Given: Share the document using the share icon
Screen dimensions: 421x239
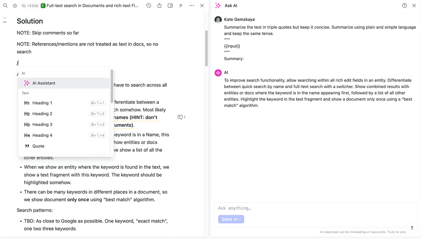Looking at the screenshot, I should (x=160, y=5).
